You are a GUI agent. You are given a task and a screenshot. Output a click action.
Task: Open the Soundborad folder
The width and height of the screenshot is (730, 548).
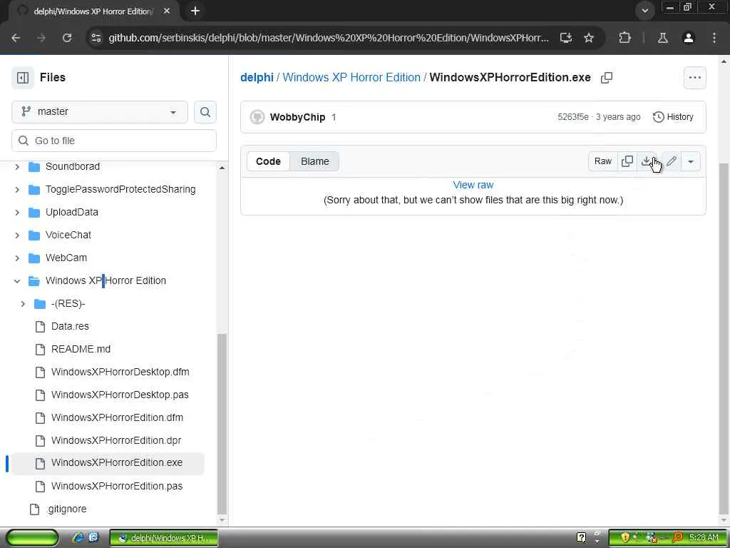coord(73,166)
